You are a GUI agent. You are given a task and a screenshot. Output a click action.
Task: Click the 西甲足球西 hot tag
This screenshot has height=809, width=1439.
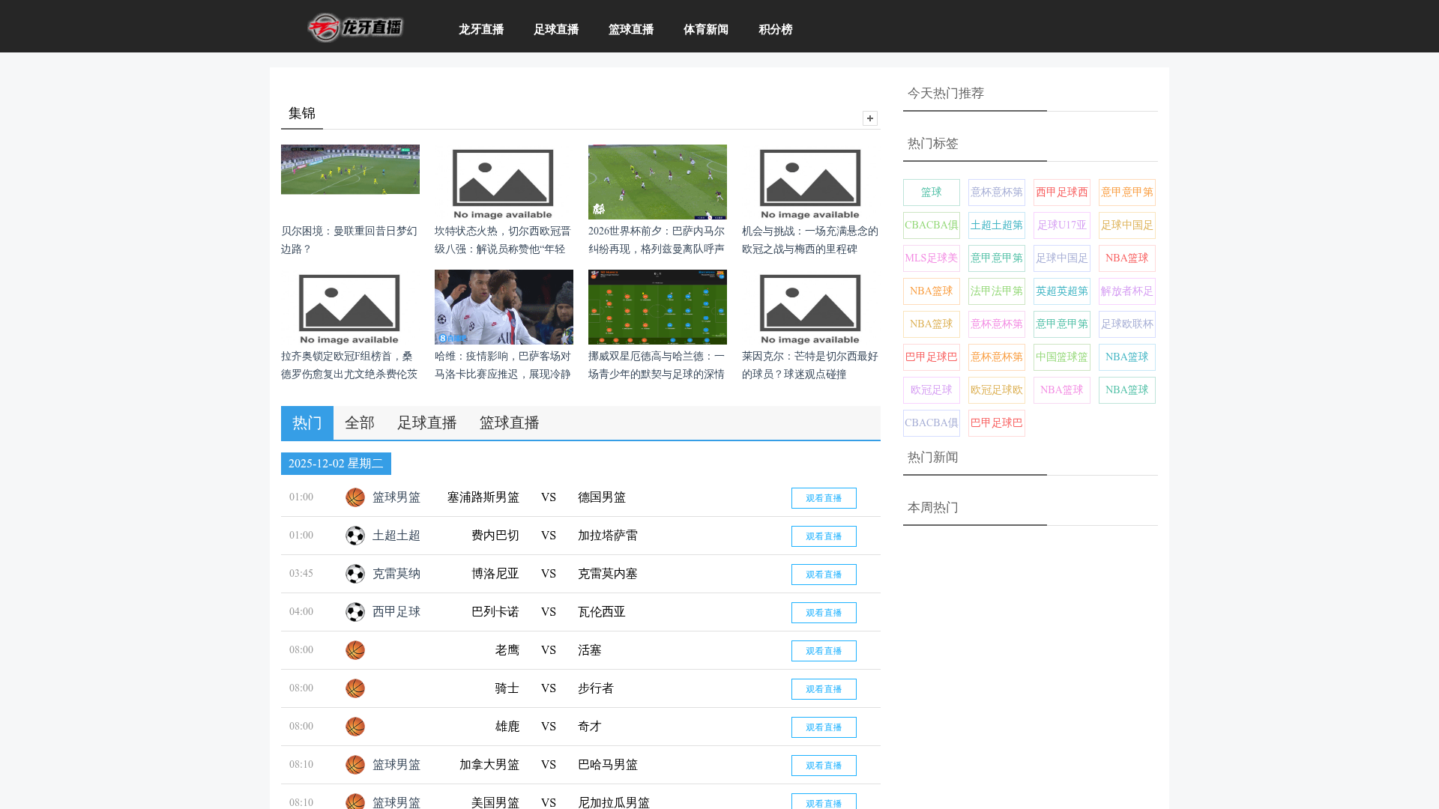click(1061, 193)
